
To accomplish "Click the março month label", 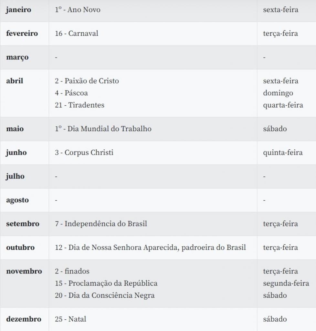I will (17, 58).
